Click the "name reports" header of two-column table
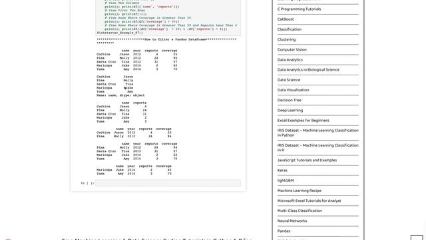This screenshot has height=240, width=426. pyautogui.click(x=134, y=103)
